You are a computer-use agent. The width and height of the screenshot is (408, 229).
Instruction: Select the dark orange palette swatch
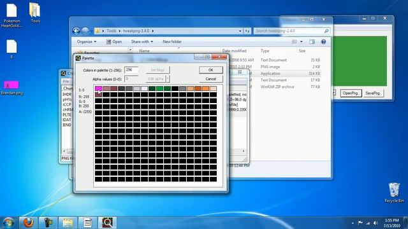tap(198, 88)
